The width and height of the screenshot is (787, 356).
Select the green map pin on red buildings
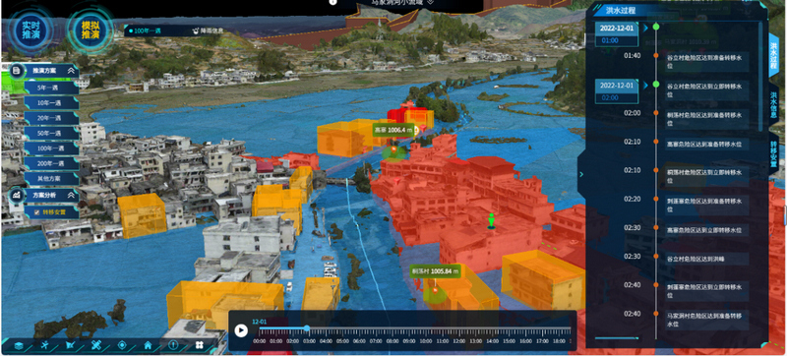click(x=491, y=221)
